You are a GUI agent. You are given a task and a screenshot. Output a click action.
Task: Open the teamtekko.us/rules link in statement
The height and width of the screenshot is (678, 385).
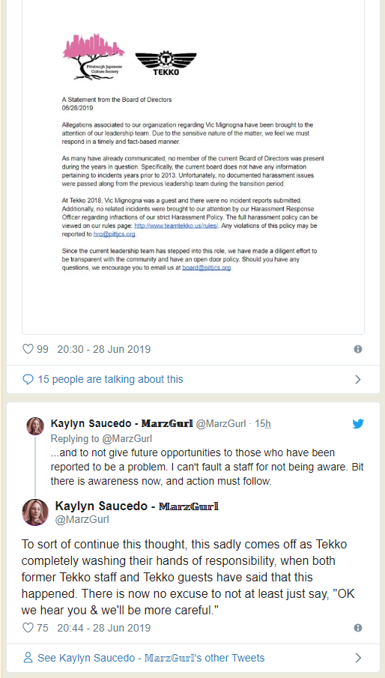[177, 226]
